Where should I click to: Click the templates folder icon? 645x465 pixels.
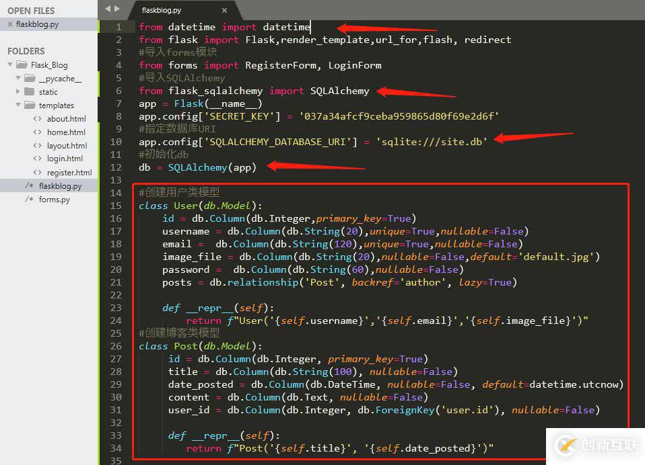click(30, 105)
